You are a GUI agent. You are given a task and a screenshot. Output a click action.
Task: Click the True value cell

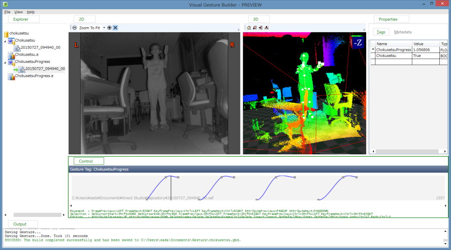click(x=426, y=56)
